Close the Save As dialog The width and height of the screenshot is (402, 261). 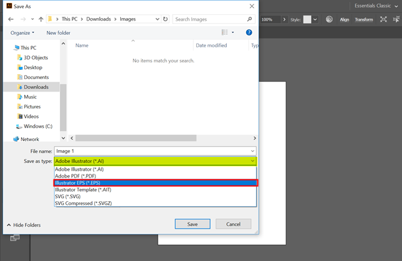pyautogui.click(x=252, y=6)
